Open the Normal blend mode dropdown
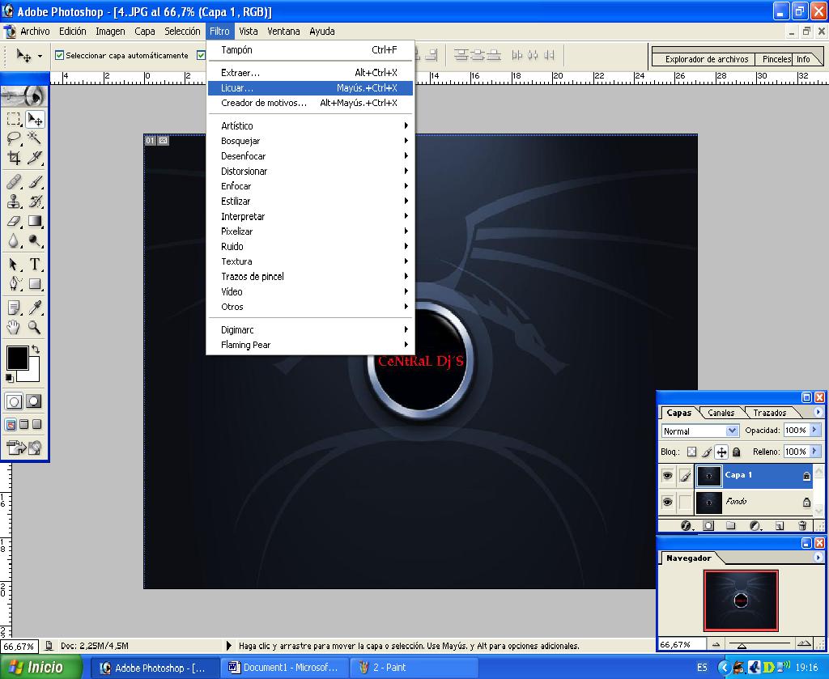The image size is (829, 679). click(x=733, y=431)
